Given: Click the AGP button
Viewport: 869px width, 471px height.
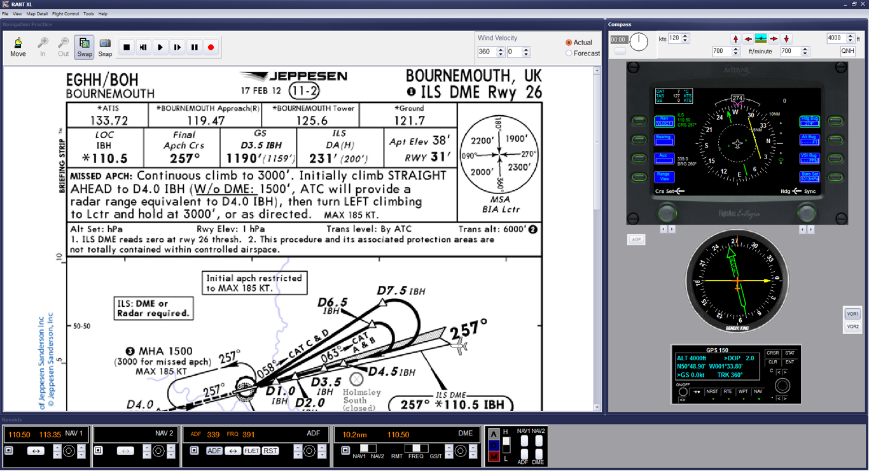Looking at the screenshot, I should (636, 239).
